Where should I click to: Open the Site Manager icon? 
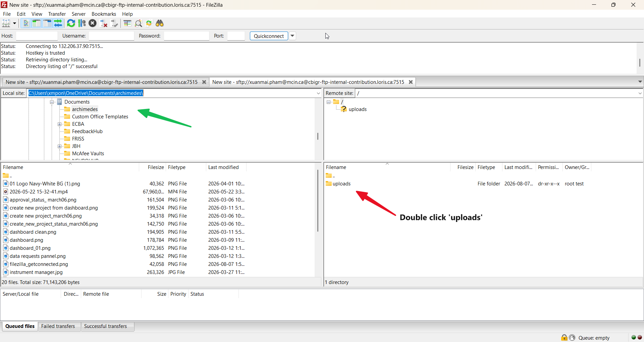tap(6, 23)
